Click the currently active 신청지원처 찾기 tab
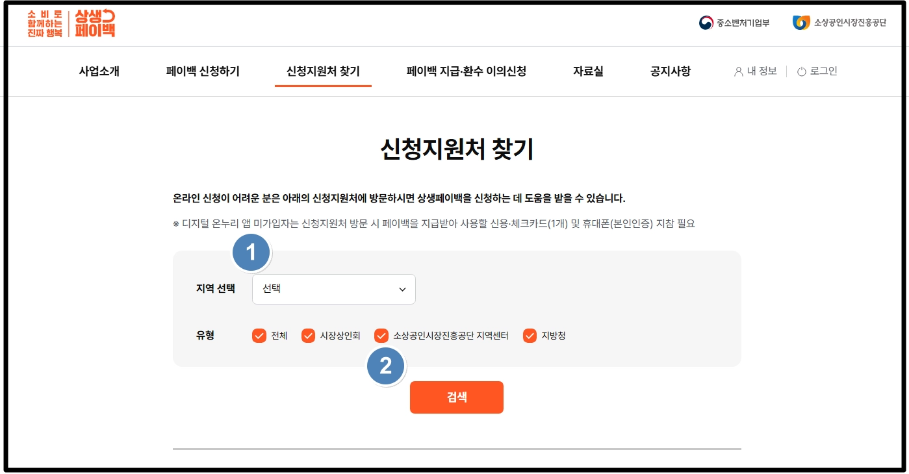909x474 pixels. [323, 71]
